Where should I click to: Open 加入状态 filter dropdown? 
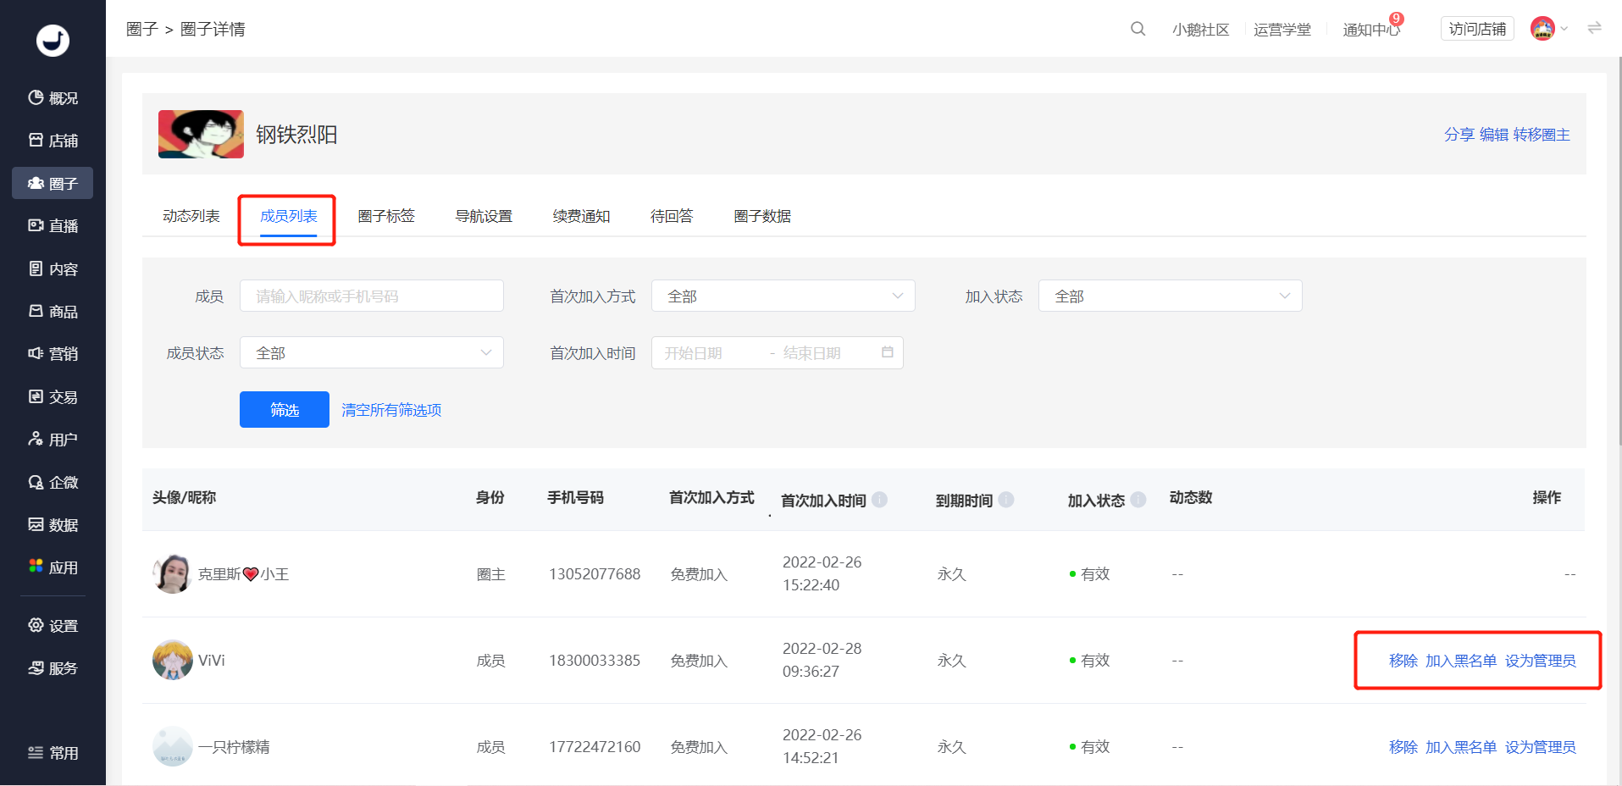(1170, 296)
